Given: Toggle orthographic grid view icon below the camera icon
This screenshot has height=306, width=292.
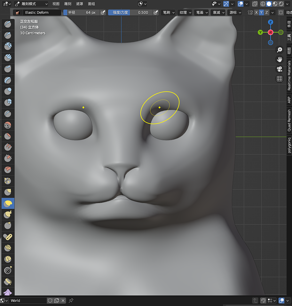Looking at the screenshot, I should 280,78.
